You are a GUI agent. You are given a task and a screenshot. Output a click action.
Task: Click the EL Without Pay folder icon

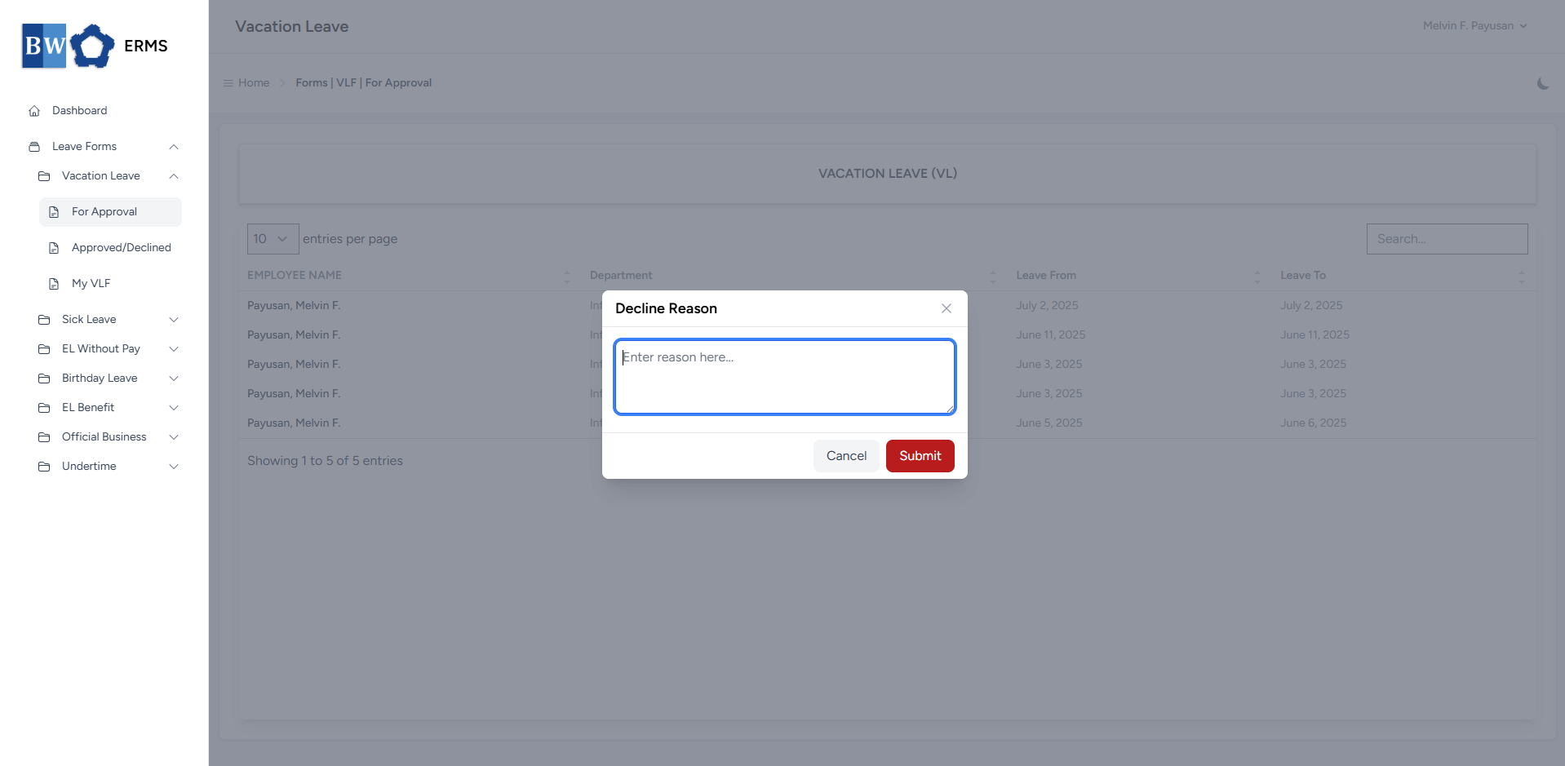tap(44, 349)
